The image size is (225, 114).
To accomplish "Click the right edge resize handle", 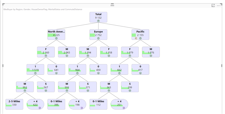I will (222, 65).
